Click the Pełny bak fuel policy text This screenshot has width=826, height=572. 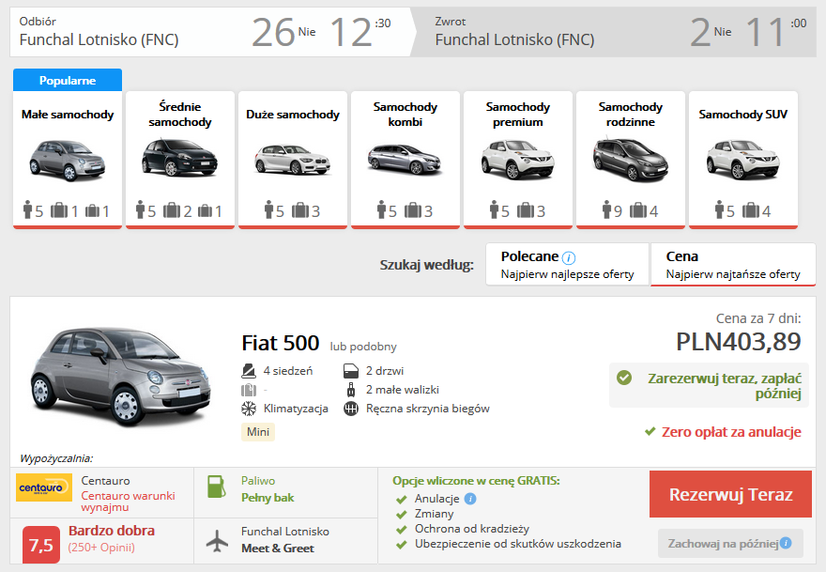[268, 498]
